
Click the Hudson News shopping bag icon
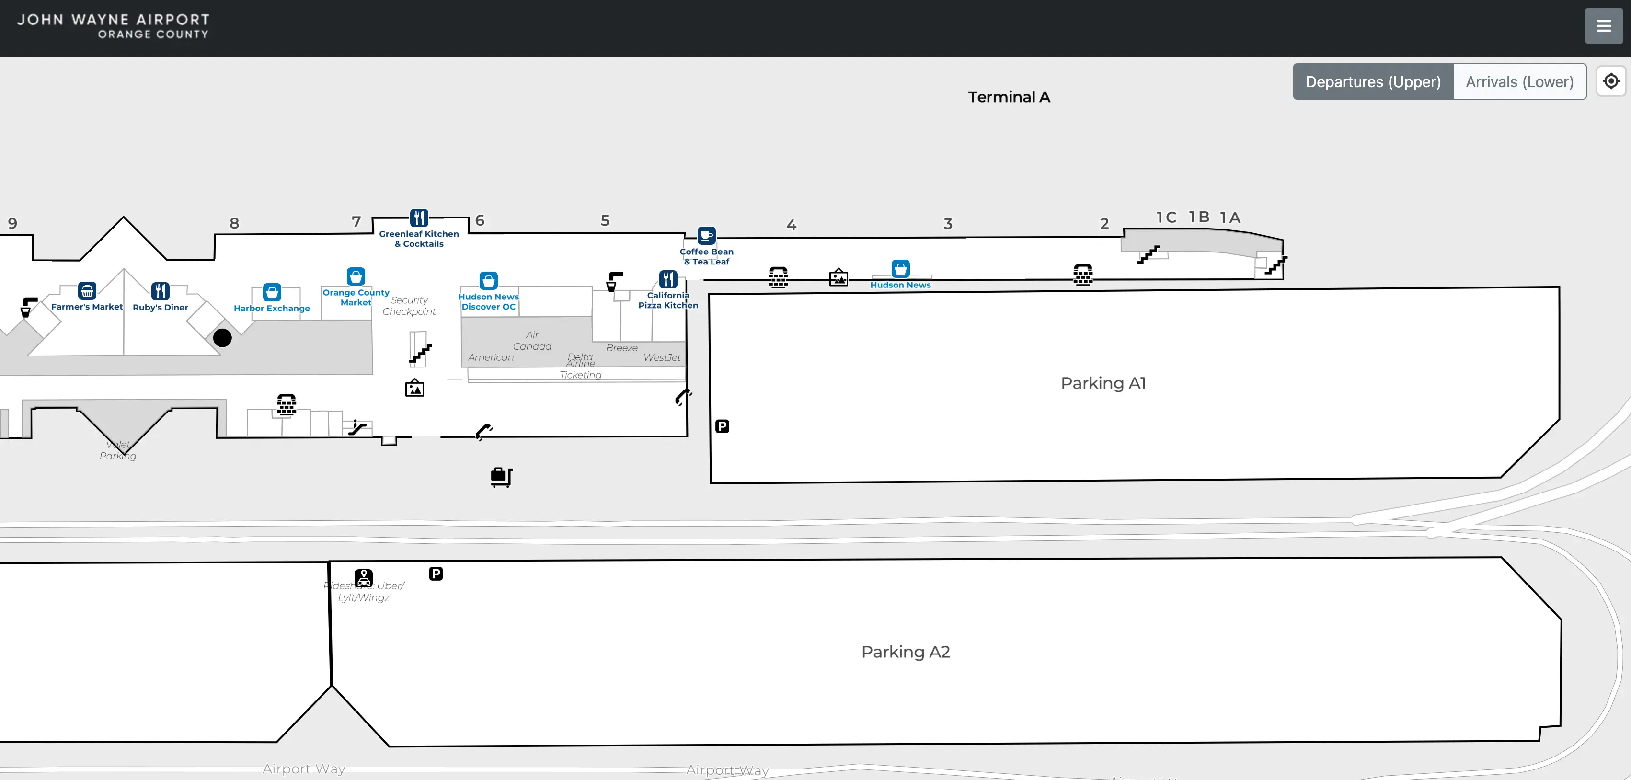tap(901, 268)
